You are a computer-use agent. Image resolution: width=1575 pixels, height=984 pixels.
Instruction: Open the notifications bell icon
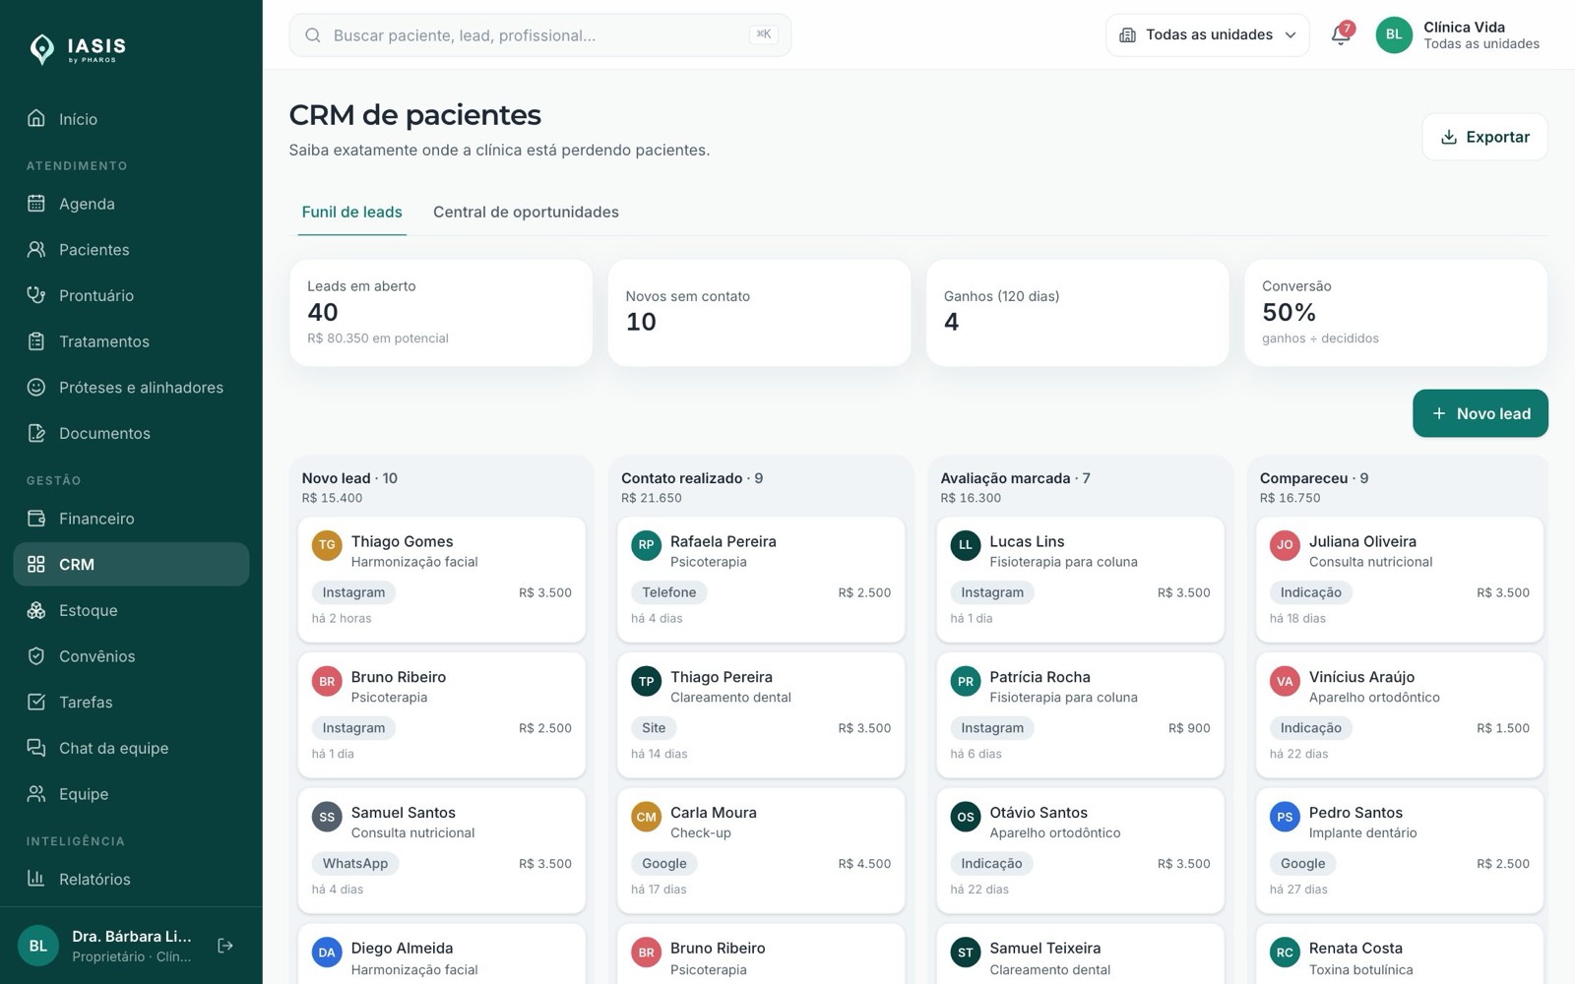(1340, 34)
